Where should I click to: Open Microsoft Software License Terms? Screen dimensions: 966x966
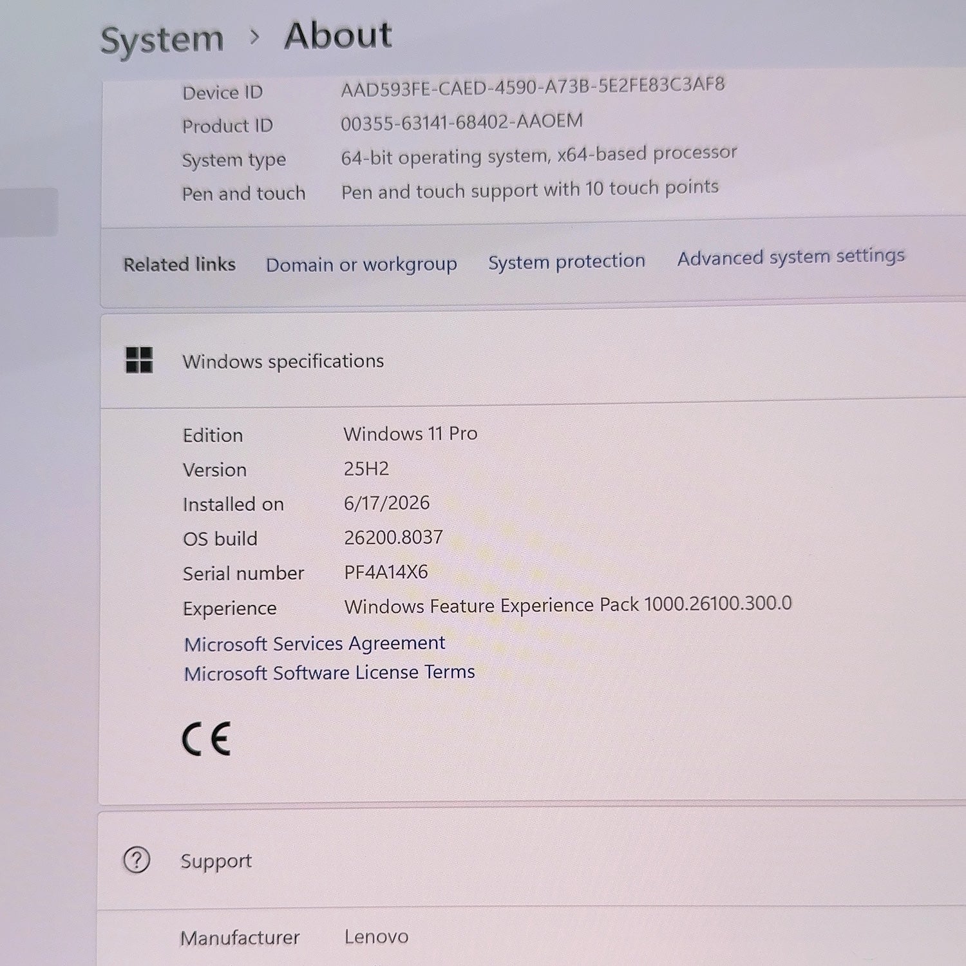point(330,673)
